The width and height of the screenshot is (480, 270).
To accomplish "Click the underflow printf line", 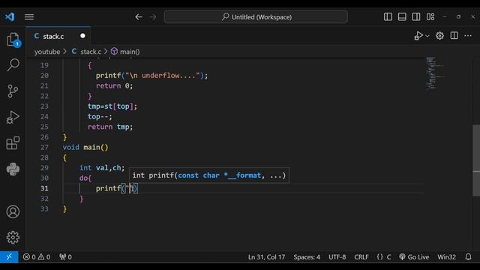I will (x=151, y=76).
